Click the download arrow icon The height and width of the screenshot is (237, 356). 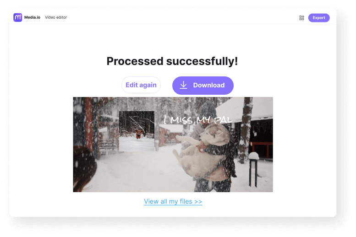(x=183, y=85)
